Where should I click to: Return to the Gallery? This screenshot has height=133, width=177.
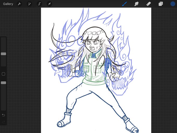tap(8, 4)
